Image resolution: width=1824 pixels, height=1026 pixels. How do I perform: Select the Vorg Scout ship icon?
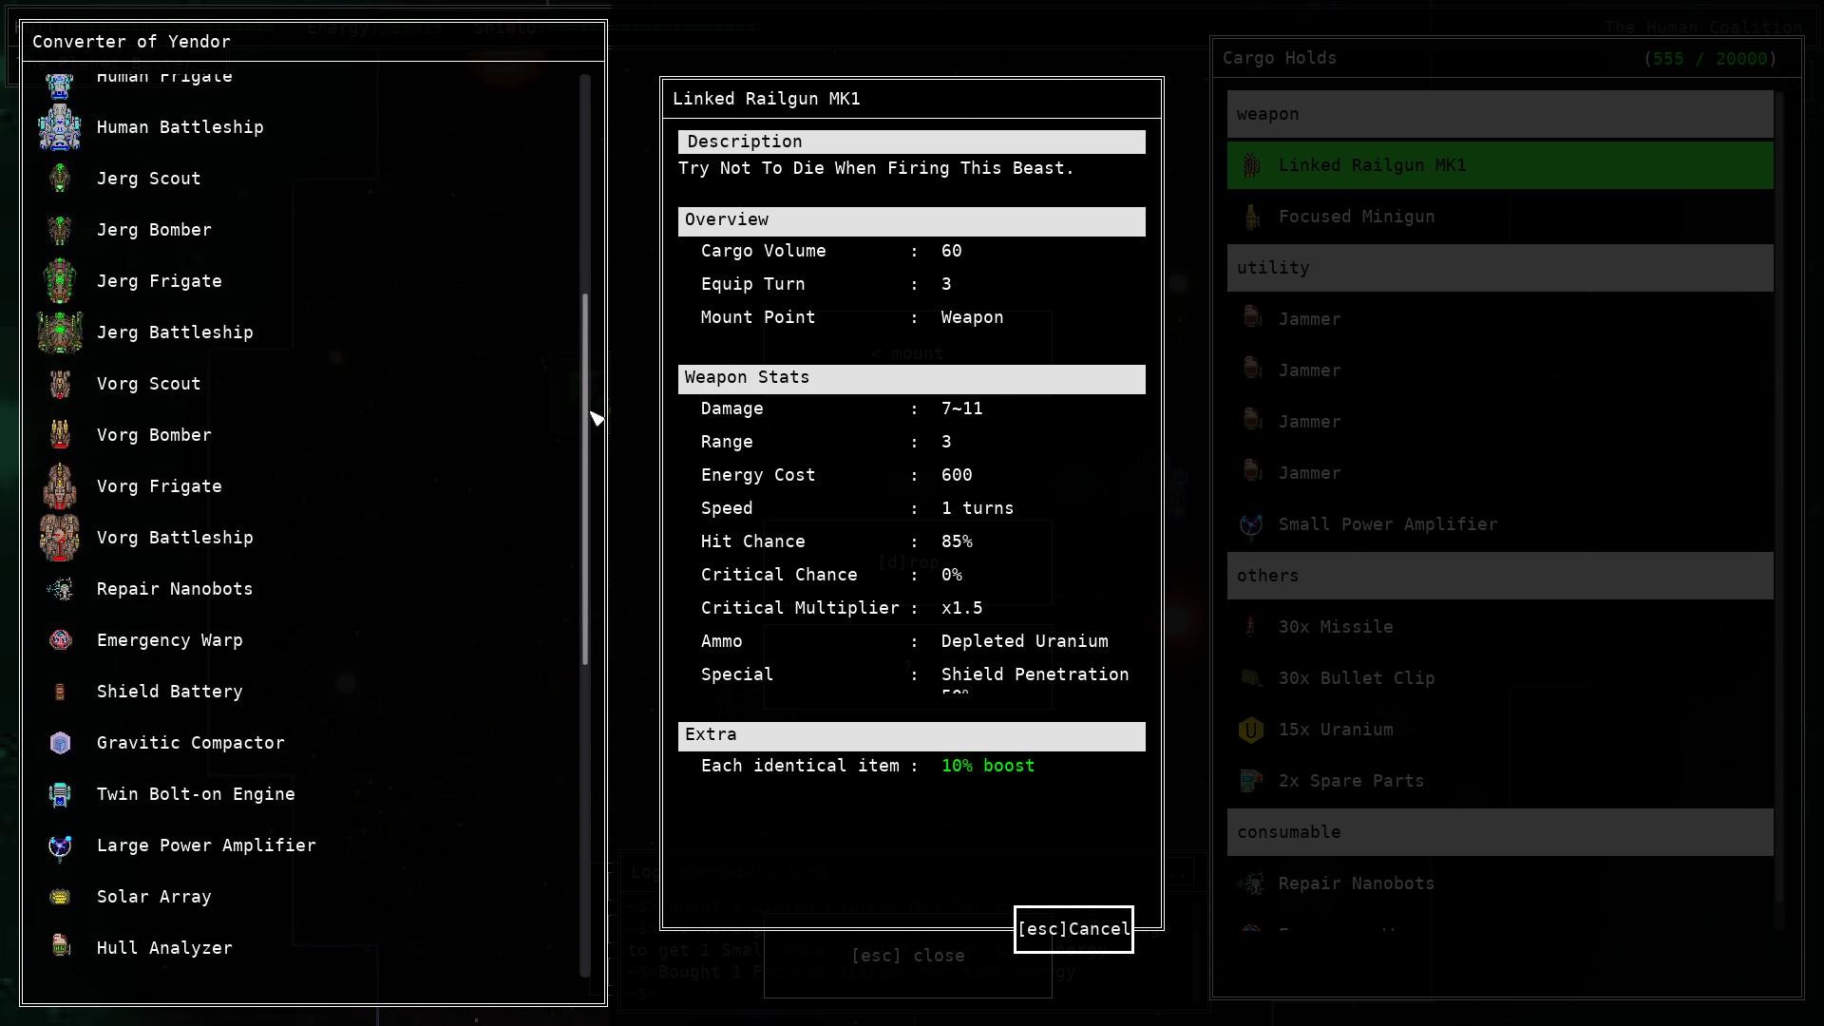pos(60,384)
